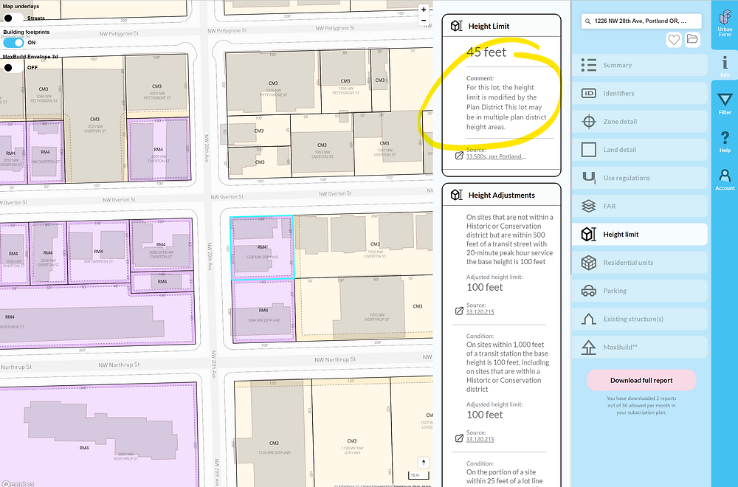The image size is (738, 487).
Task: Open the Parking section
Action: click(640, 291)
